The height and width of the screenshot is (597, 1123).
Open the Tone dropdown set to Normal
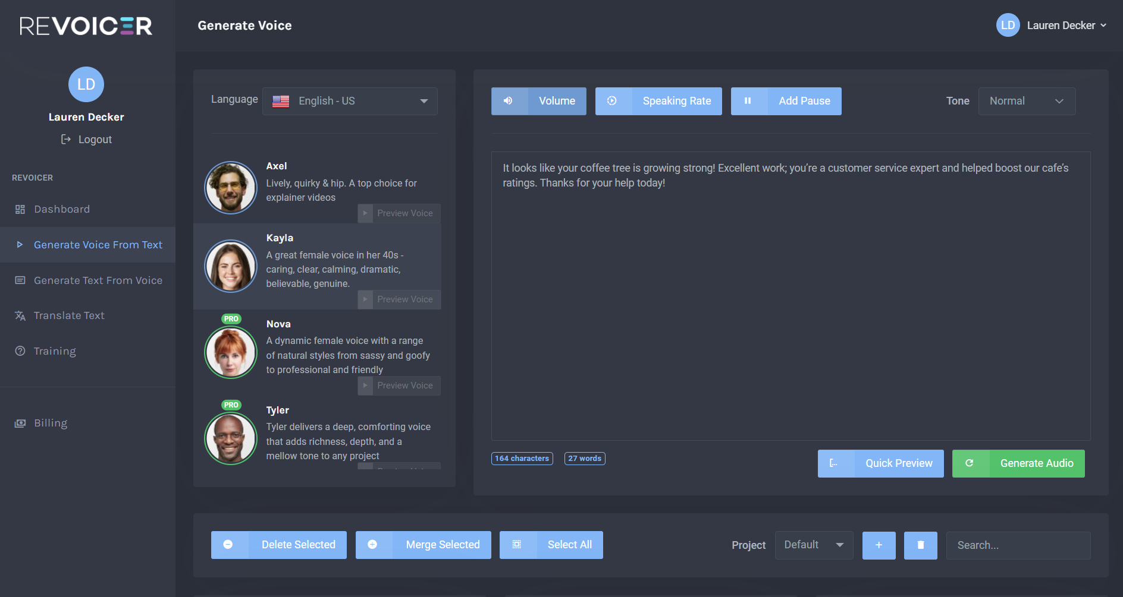click(x=1027, y=101)
